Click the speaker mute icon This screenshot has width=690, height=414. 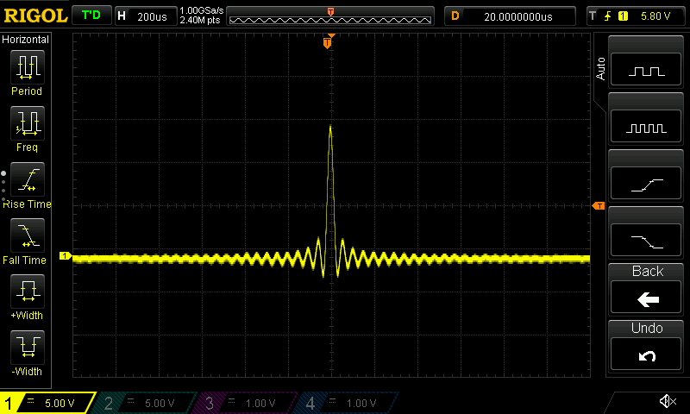pos(668,401)
